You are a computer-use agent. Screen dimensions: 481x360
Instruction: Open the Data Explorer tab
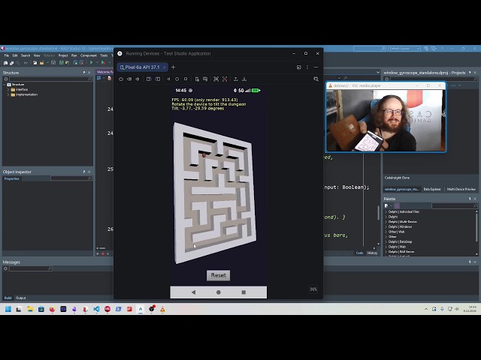432,189
